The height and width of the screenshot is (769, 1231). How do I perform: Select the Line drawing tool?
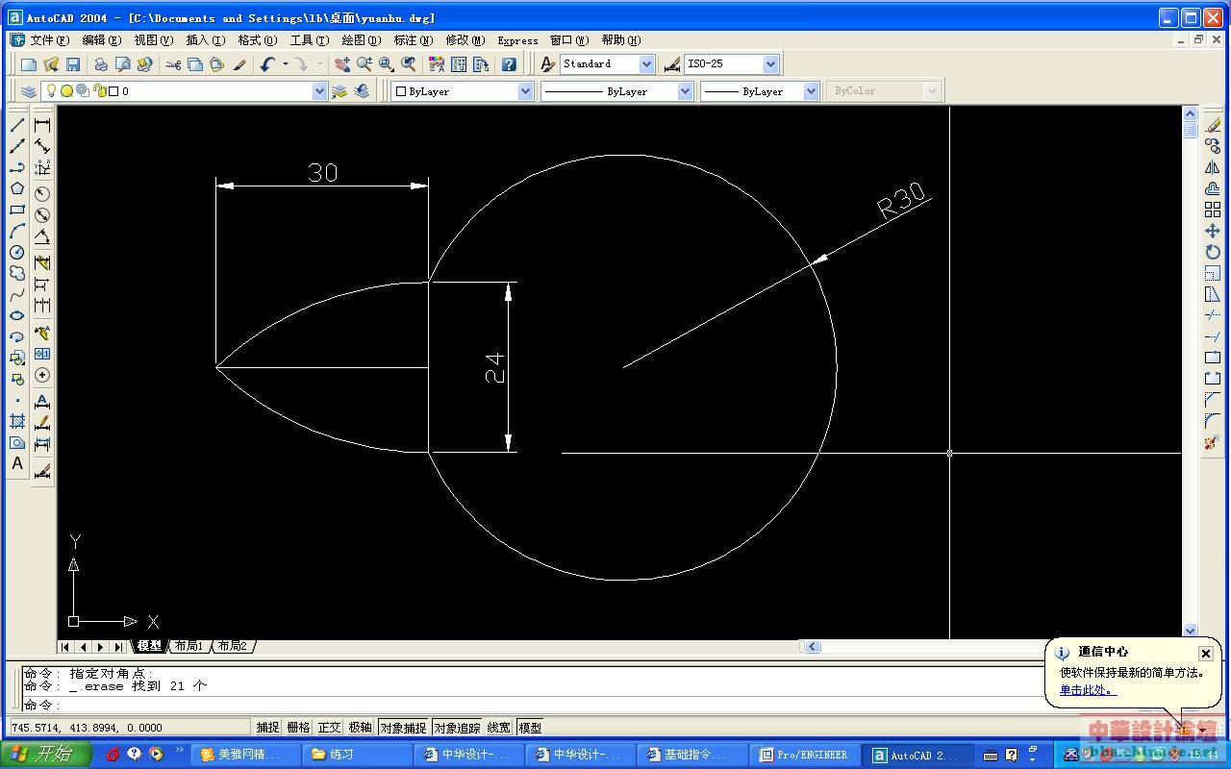pos(17,125)
